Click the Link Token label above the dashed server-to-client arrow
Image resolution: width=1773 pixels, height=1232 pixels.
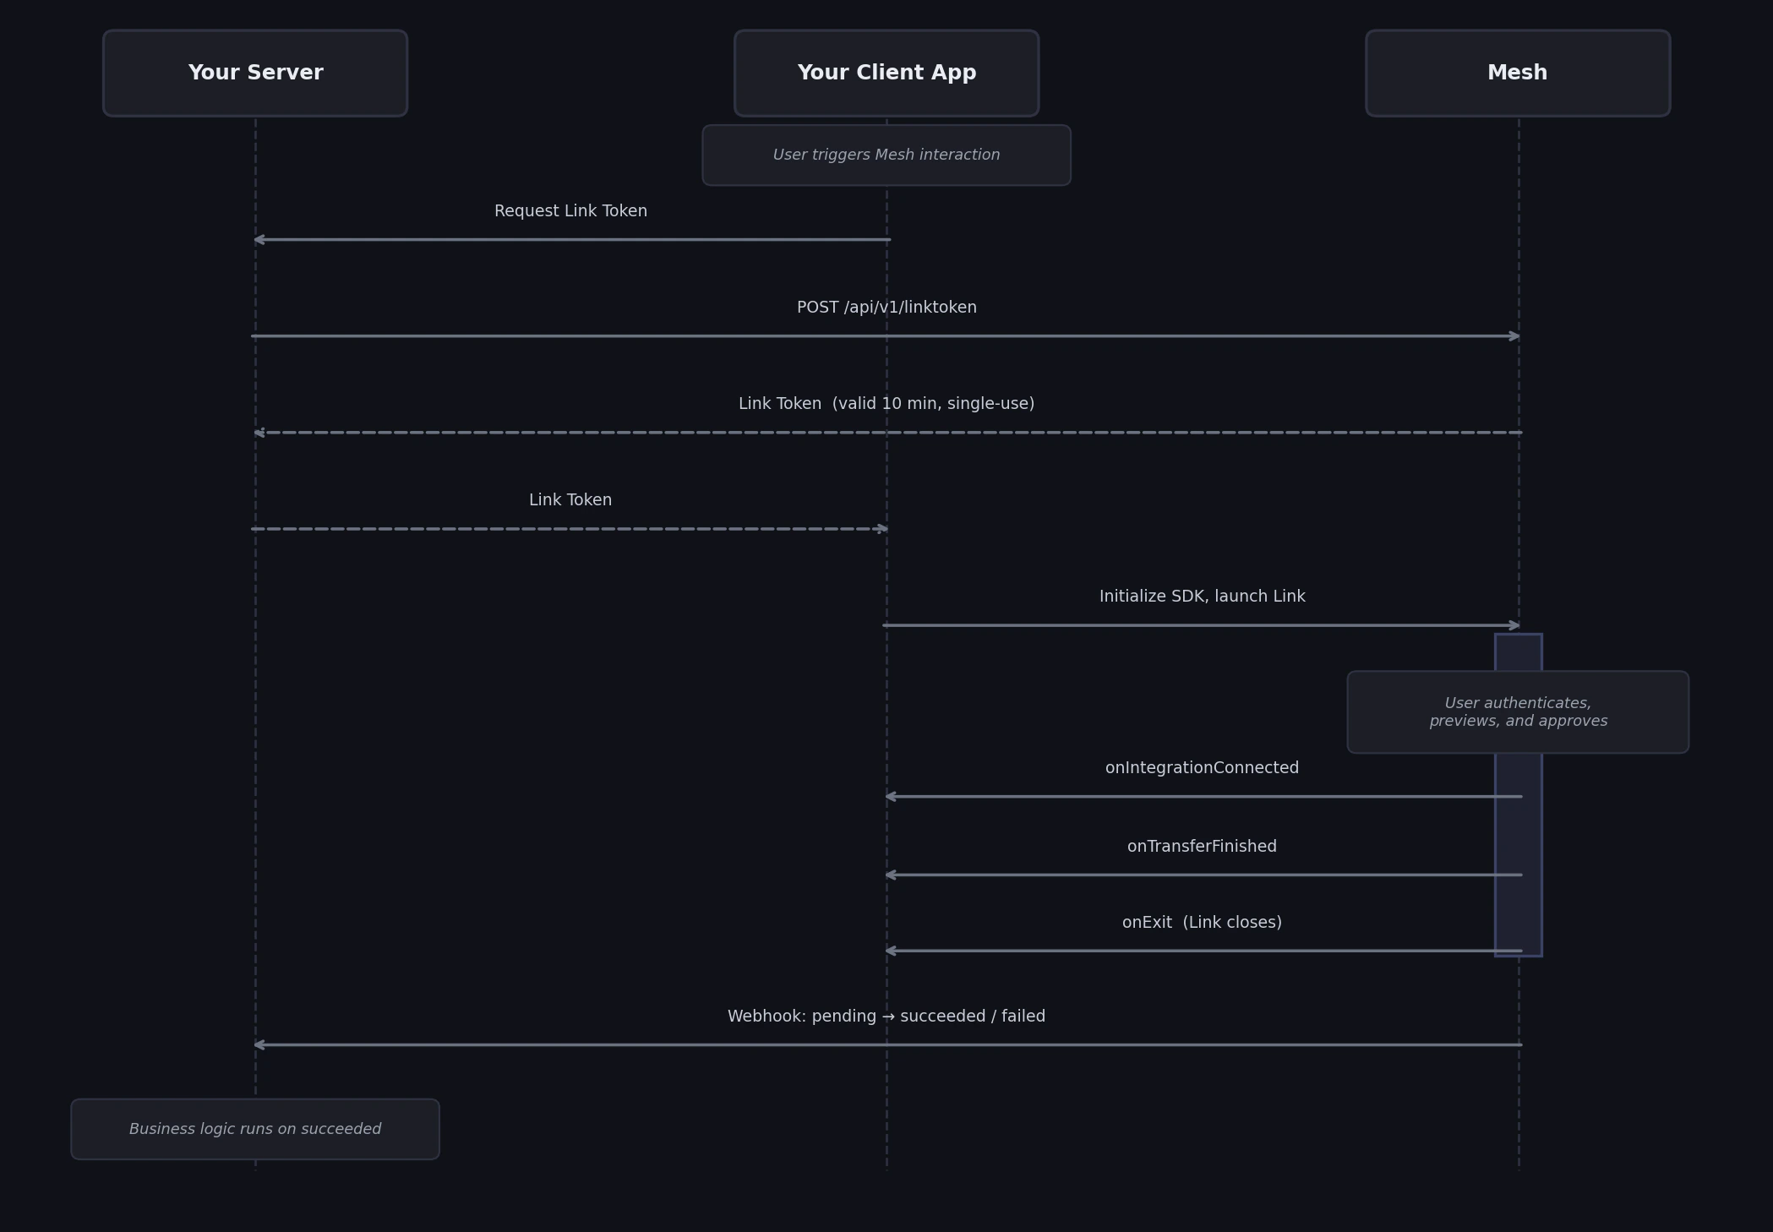pyautogui.click(x=570, y=500)
